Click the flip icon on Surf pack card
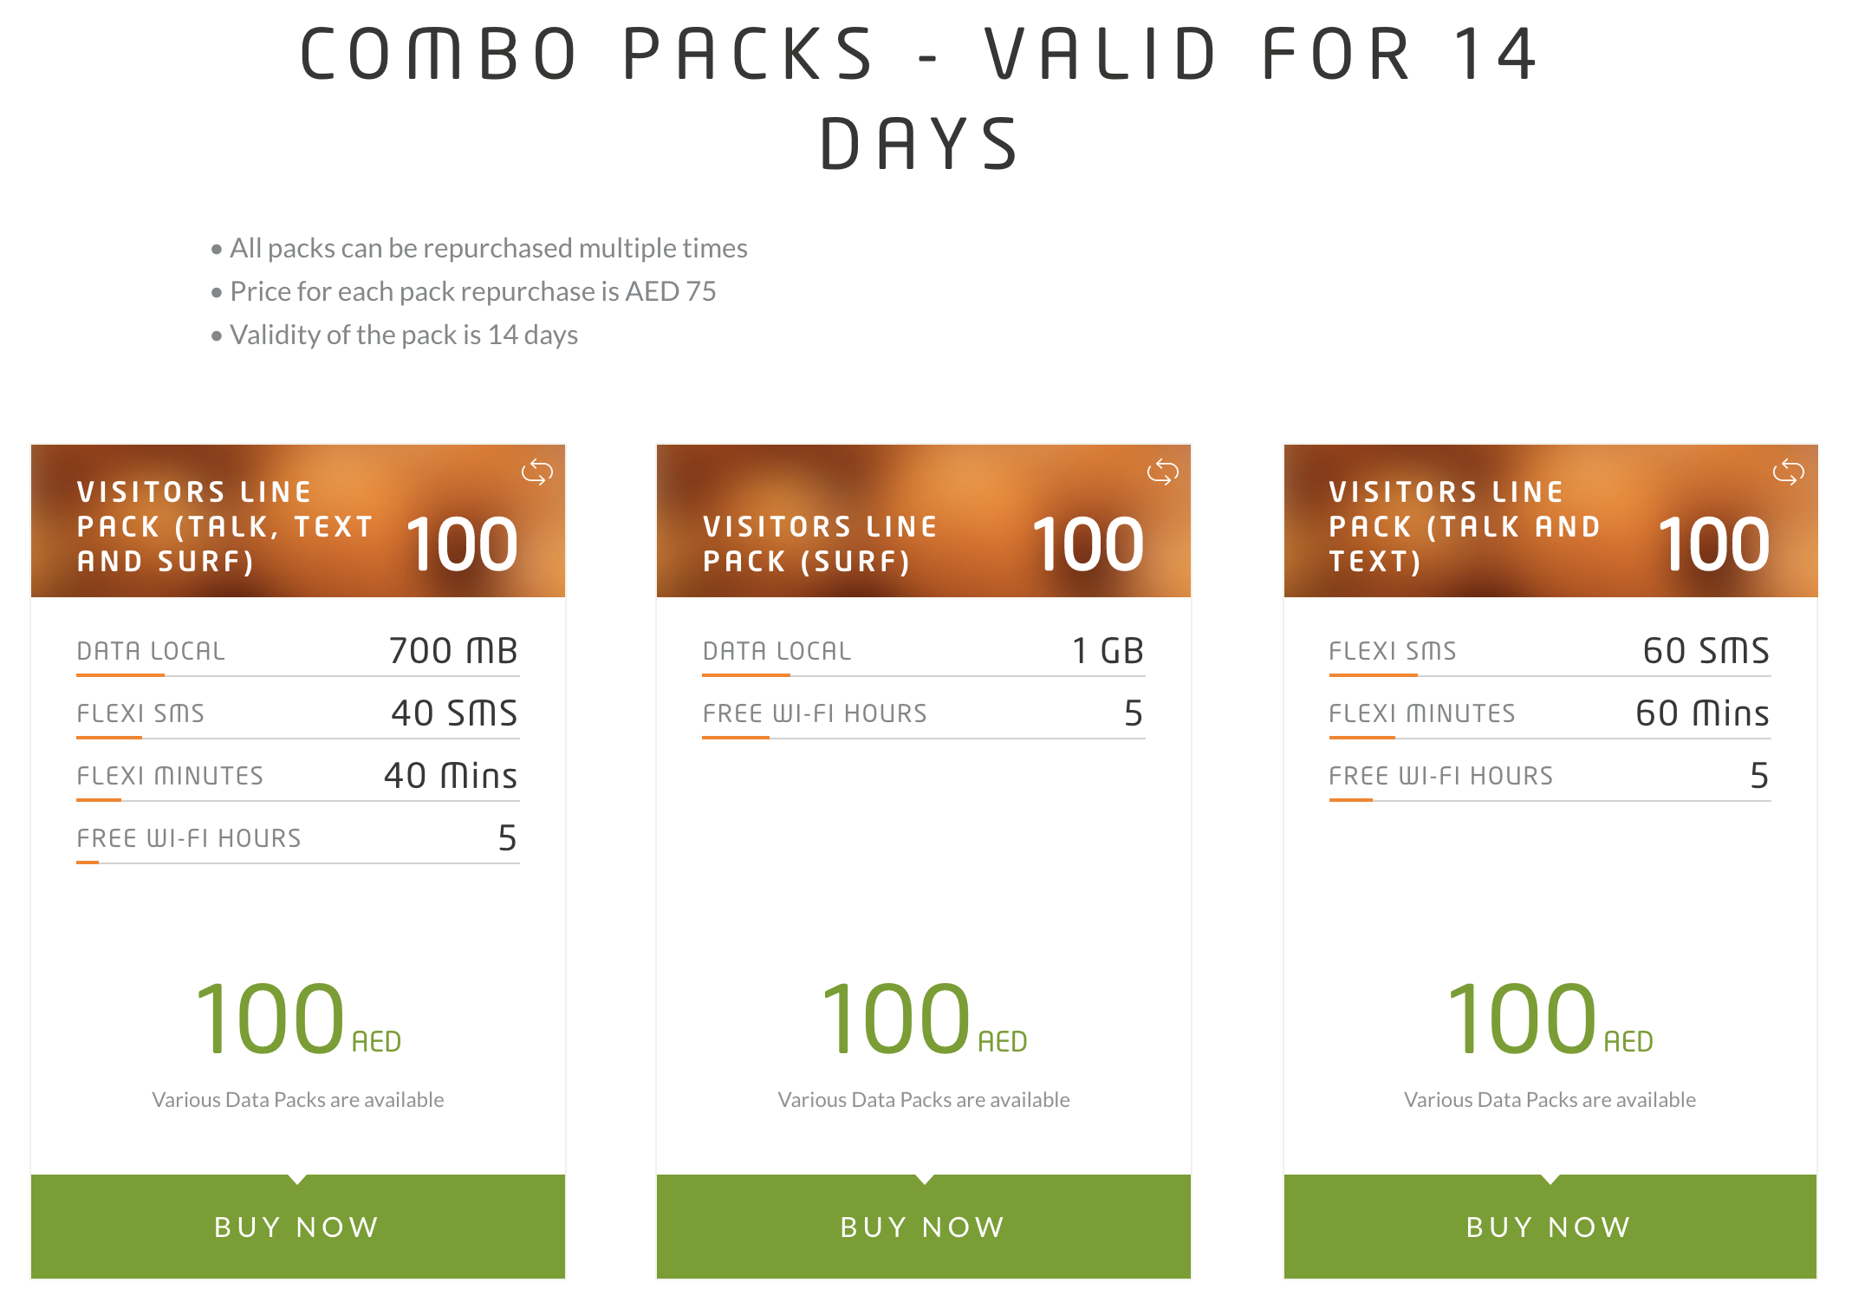The width and height of the screenshot is (1852, 1302). point(1162,472)
